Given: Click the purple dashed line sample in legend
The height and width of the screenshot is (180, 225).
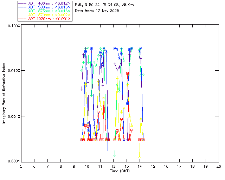Looking at the screenshot, I should (x=22, y=4).
